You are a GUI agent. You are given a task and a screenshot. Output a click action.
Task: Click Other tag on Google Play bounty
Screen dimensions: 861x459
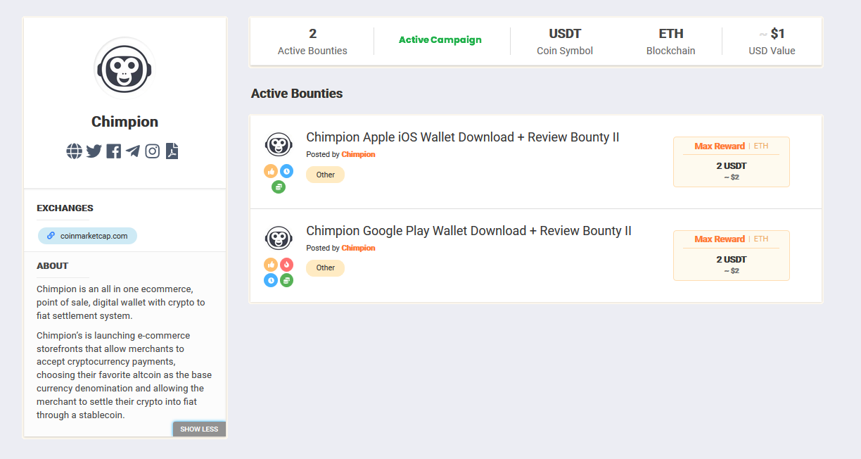click(325, 268)
